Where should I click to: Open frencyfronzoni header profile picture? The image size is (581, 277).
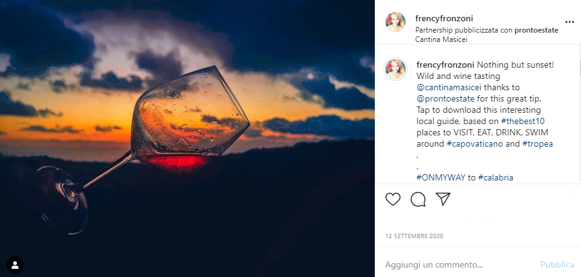coord(395,22)
